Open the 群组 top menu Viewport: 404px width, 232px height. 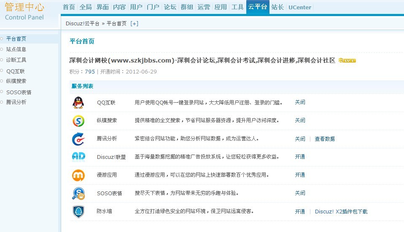coord(187,7)
